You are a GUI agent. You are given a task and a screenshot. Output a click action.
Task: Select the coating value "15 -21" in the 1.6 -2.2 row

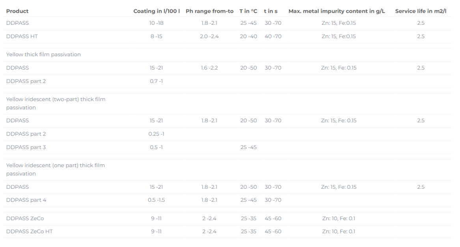click(x=156, y=68)
